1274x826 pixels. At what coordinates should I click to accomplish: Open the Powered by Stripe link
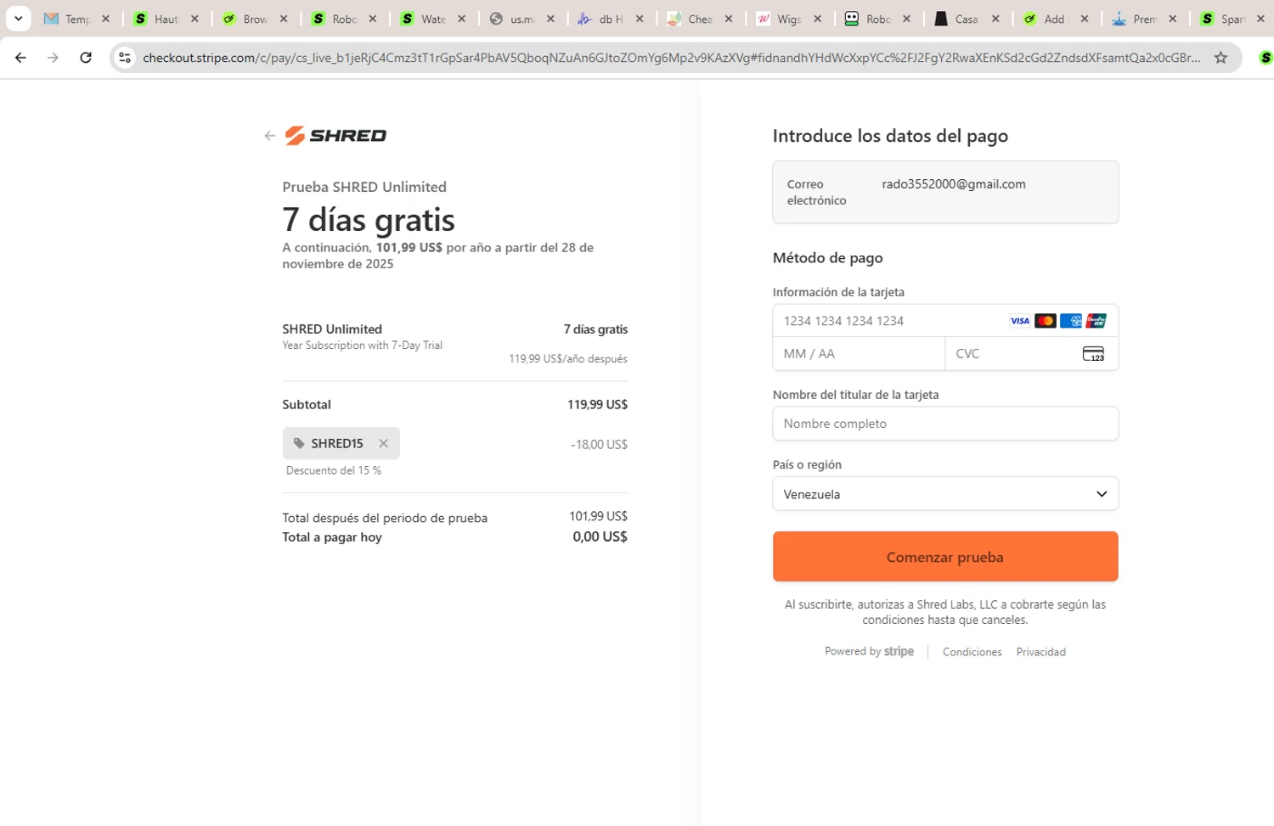pos(869,651)
